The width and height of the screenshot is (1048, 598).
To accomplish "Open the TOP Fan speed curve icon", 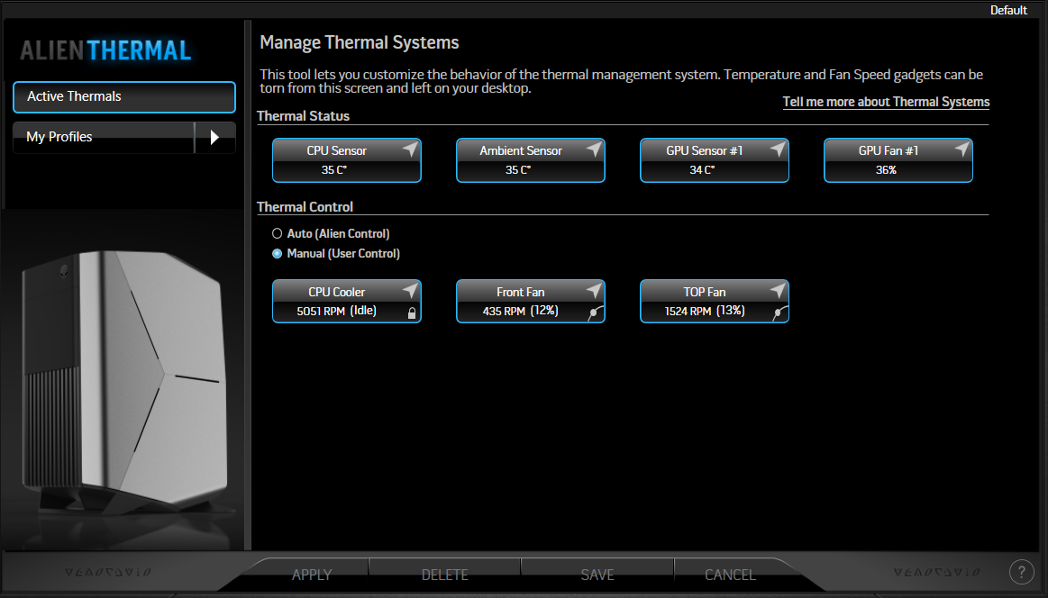I will click(x=779, y=313).
